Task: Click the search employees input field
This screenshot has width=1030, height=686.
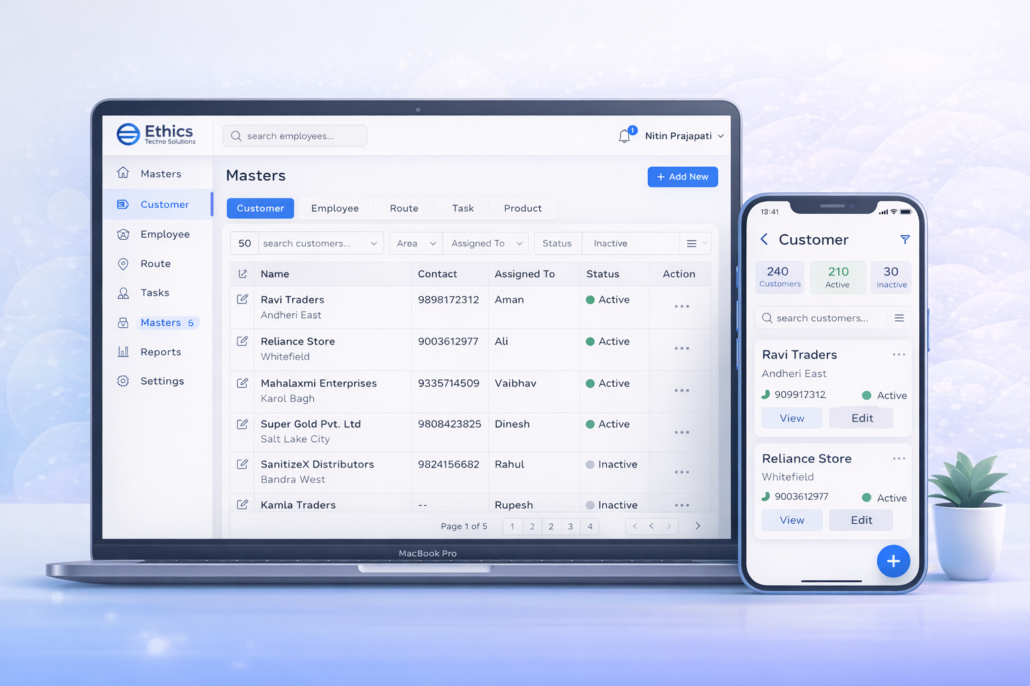Action: (295, 136)
